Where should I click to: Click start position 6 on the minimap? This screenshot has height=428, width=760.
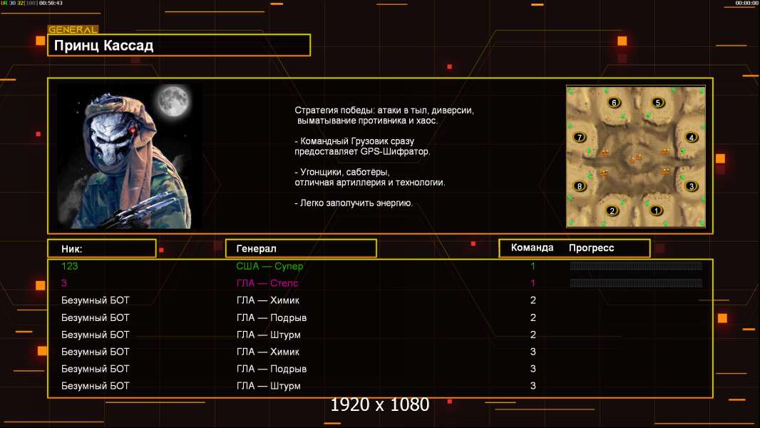click(x=614, y=102)
